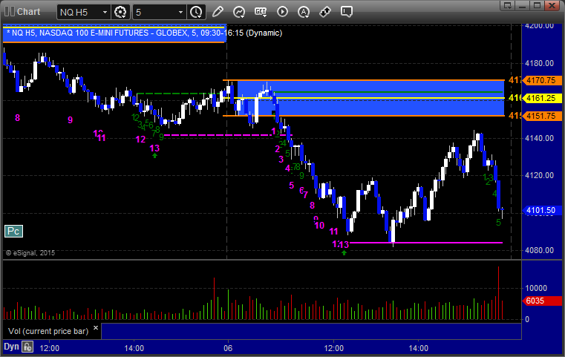565x357 pixels.
Task: Expand the interval 5 dropdown arrow
Action: (x=181, y=13)
